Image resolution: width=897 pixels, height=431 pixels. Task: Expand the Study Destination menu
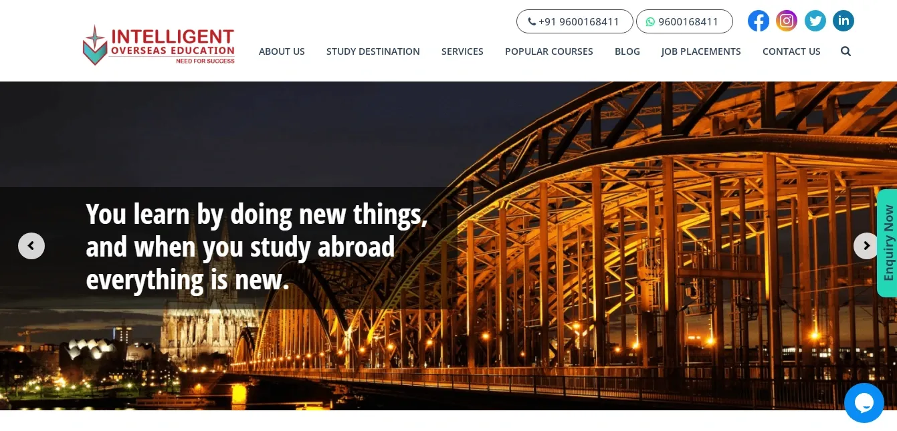[373, 51]
